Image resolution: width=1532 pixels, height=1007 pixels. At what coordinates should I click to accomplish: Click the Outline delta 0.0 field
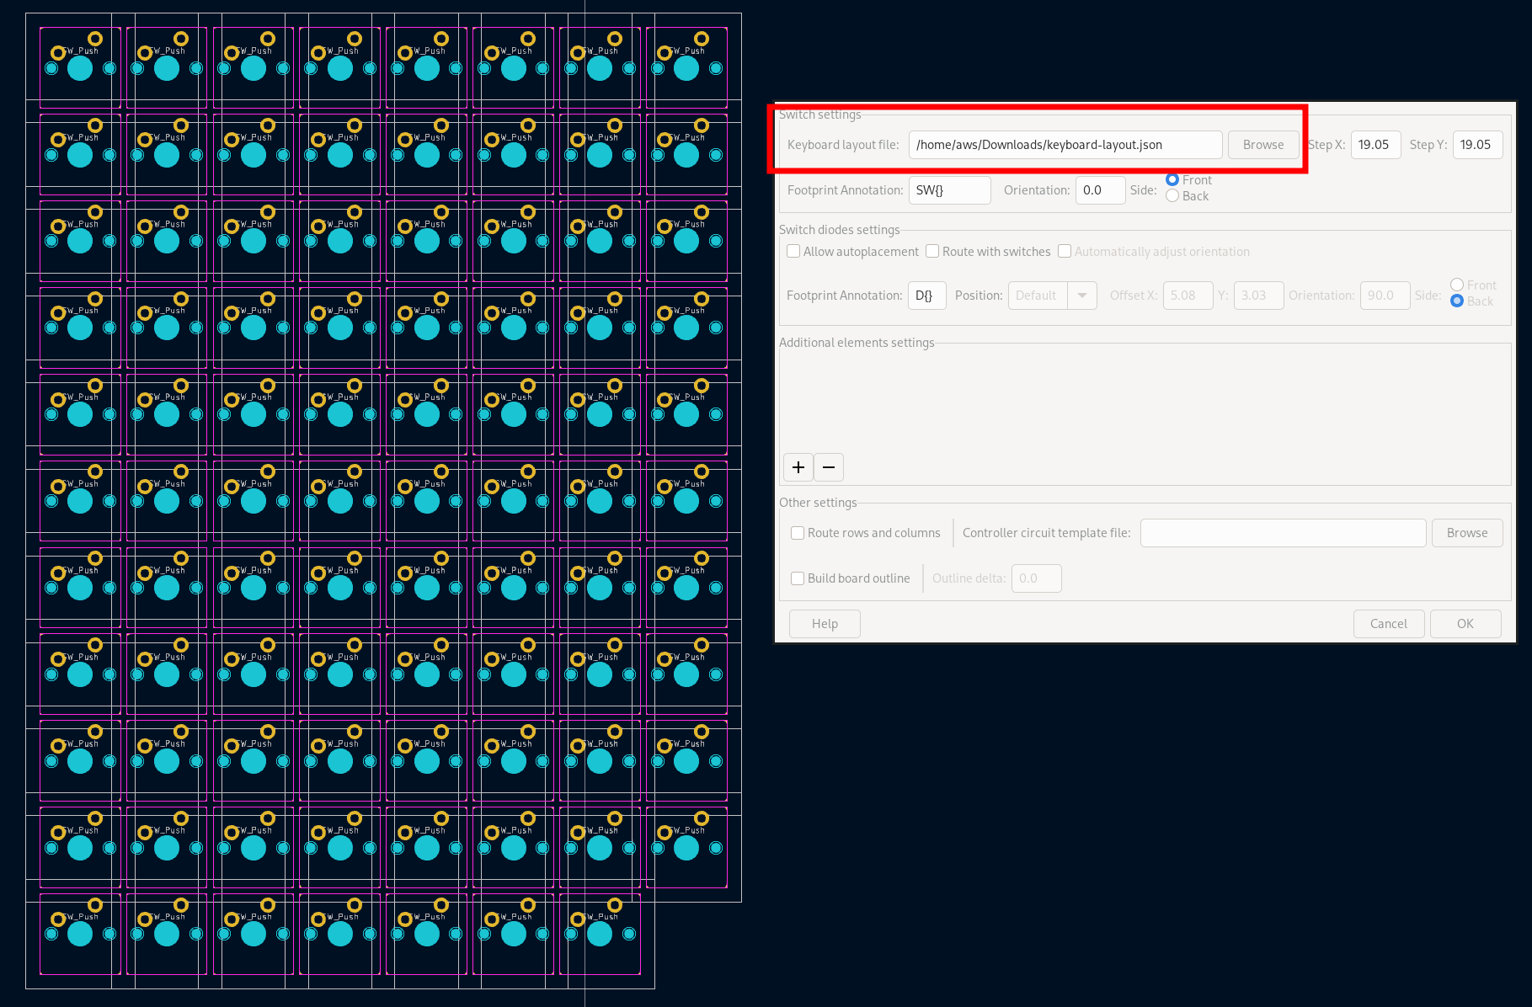[1036, 578]
